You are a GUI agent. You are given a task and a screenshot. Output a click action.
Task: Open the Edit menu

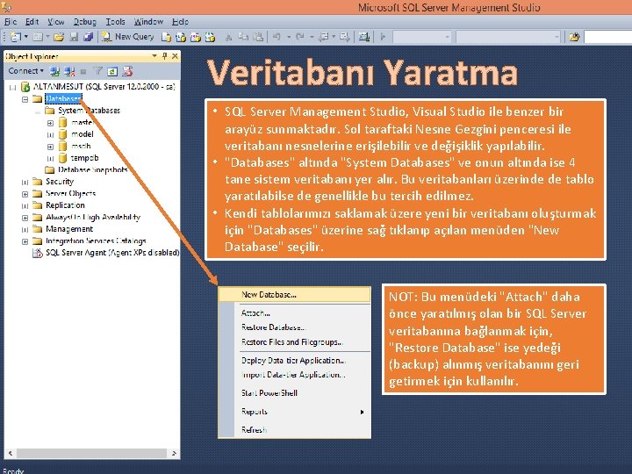click(x=32, y=22)
